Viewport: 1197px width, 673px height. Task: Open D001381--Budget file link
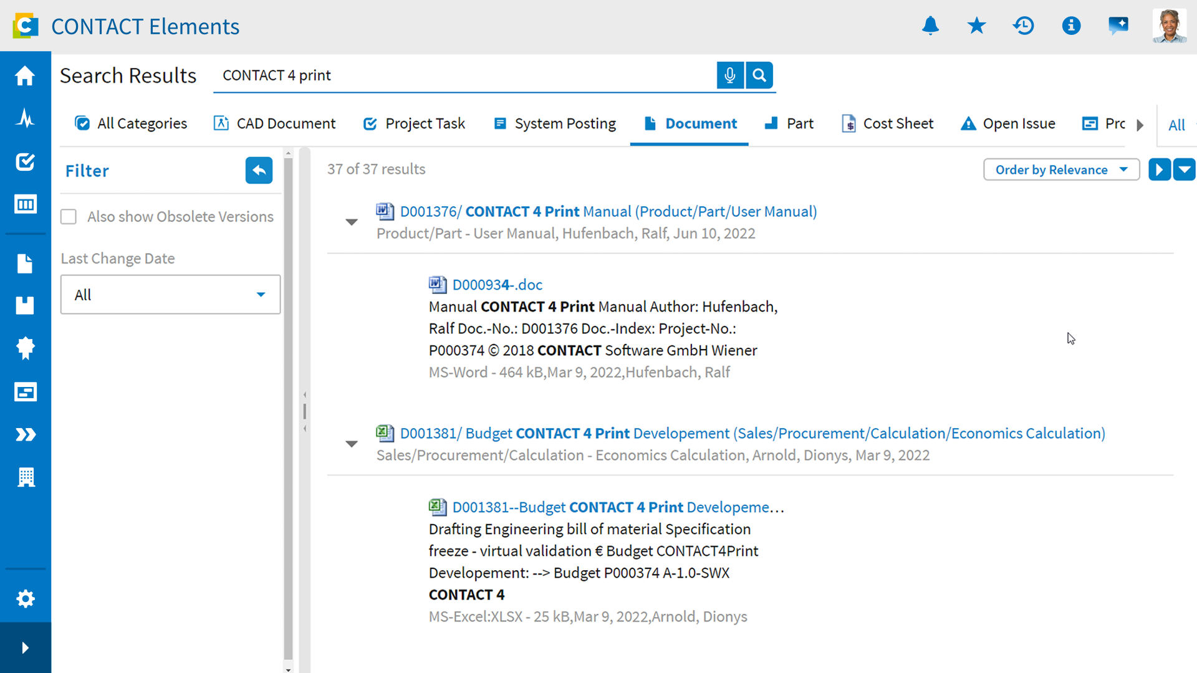pyautogui.click(x=618, y=507)
